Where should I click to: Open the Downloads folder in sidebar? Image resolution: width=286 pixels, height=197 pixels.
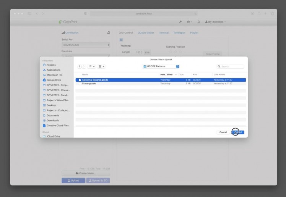click(52, 120)
